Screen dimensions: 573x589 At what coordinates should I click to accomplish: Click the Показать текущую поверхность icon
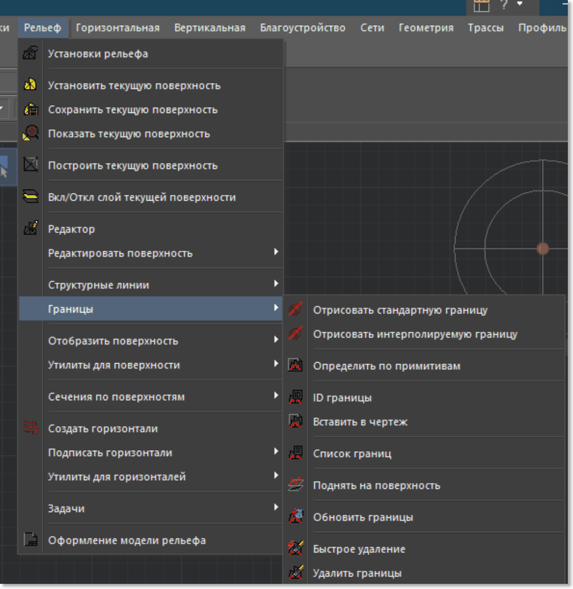[30, 133]
